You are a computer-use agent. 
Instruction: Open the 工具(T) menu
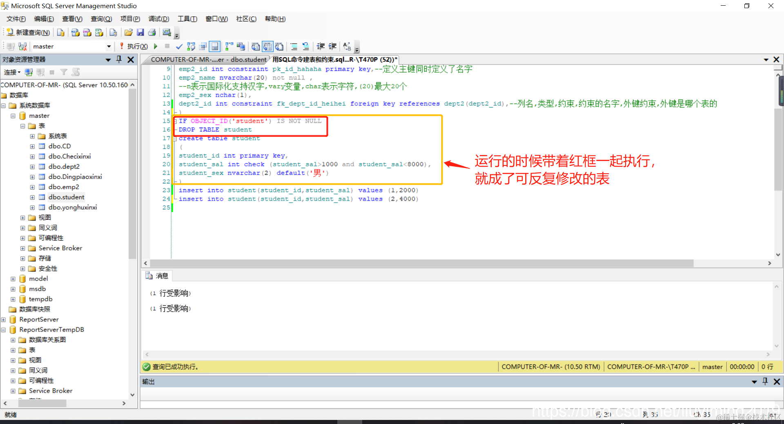187,19
